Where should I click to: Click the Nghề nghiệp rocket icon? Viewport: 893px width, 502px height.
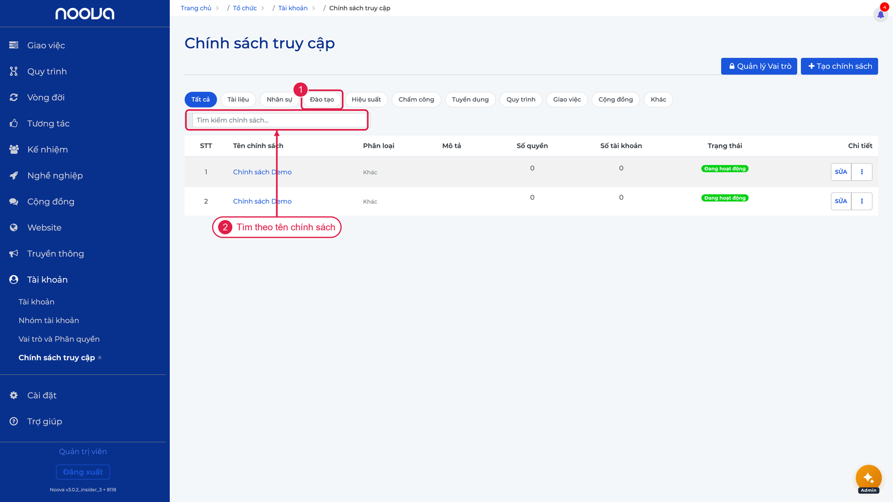click(14, 175)
